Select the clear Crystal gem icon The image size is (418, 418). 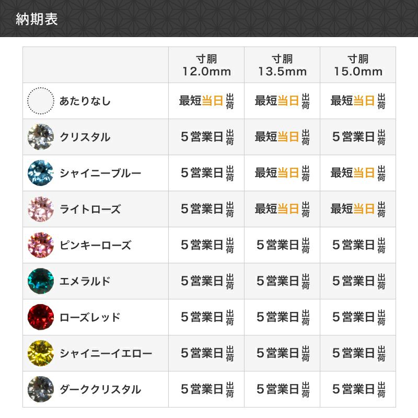[x=41, y=137]
